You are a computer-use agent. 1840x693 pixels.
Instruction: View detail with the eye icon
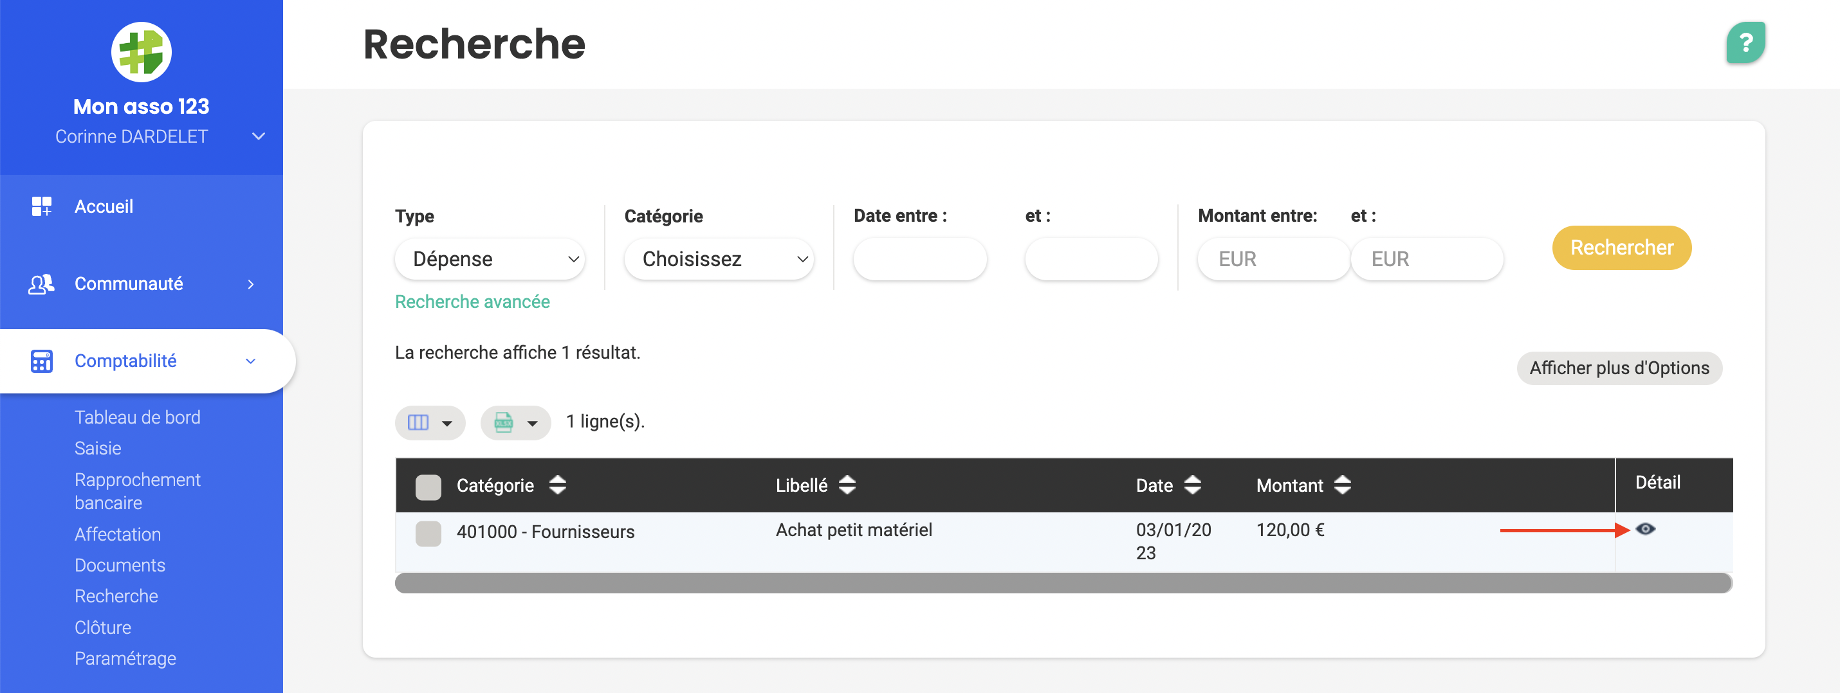(x=1645, y=529)
